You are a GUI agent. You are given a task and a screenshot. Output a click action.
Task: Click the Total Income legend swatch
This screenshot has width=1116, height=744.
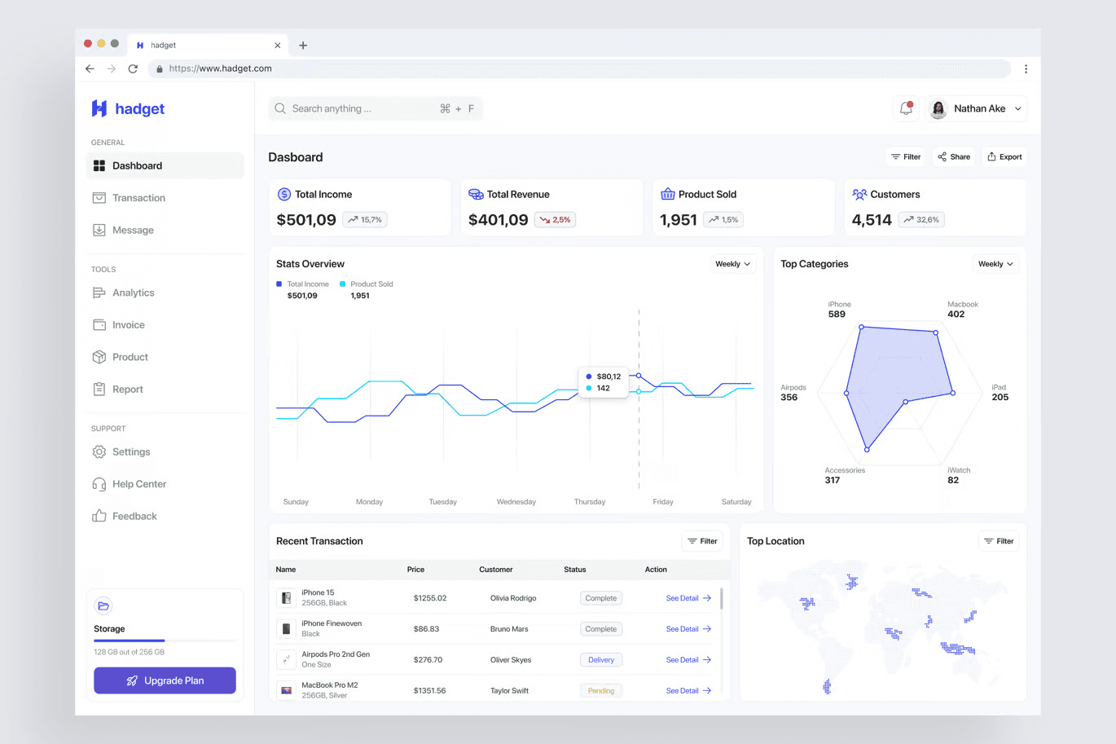point(279,284)
